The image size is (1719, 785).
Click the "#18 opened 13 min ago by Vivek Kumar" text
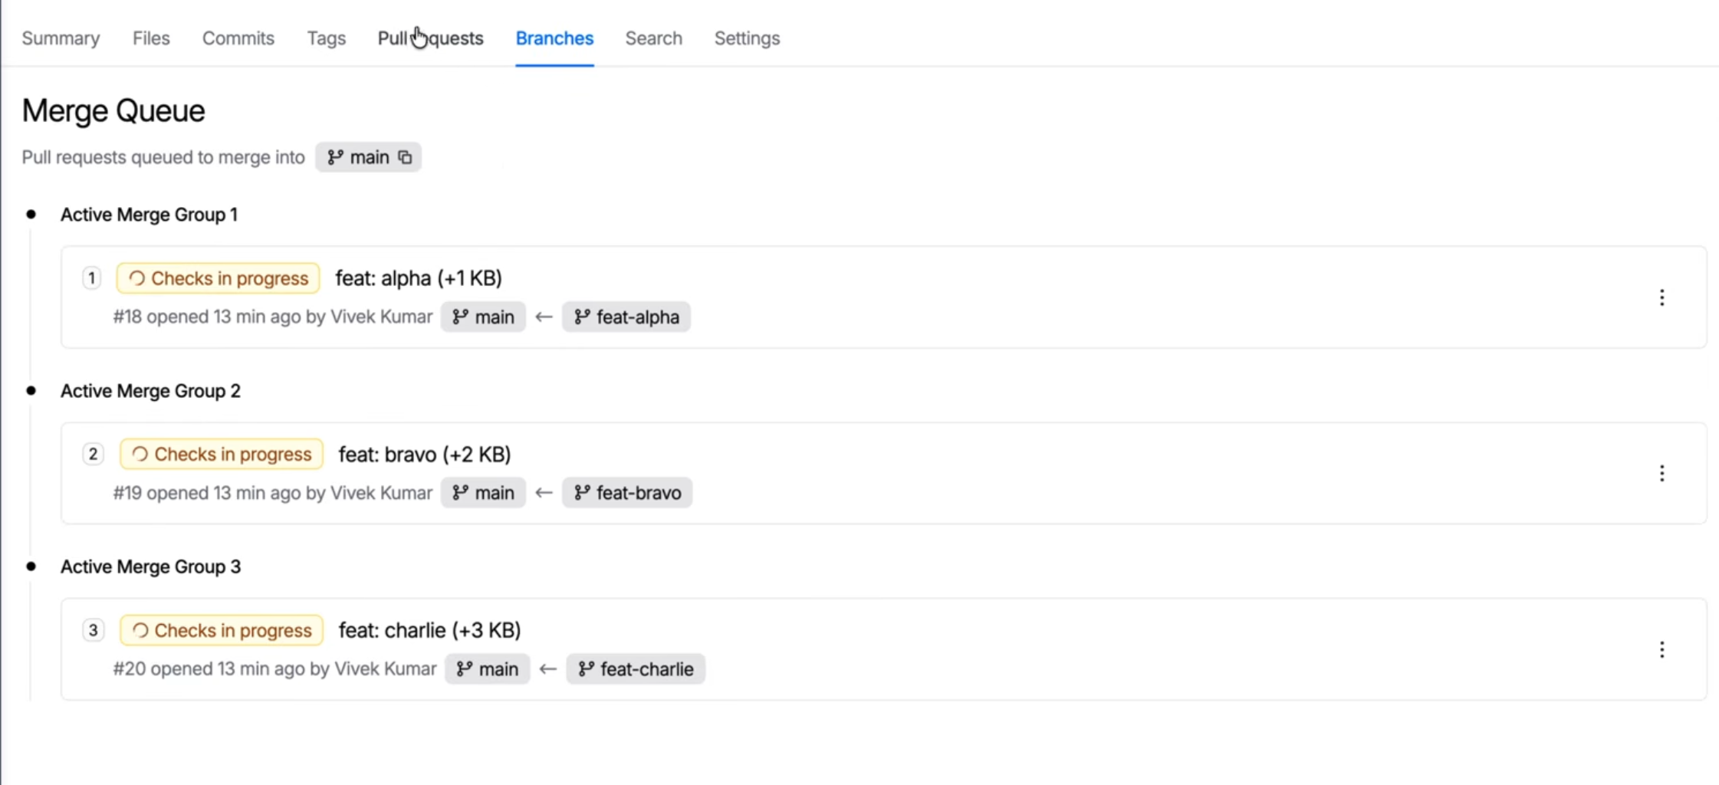[x=273, y=317]
